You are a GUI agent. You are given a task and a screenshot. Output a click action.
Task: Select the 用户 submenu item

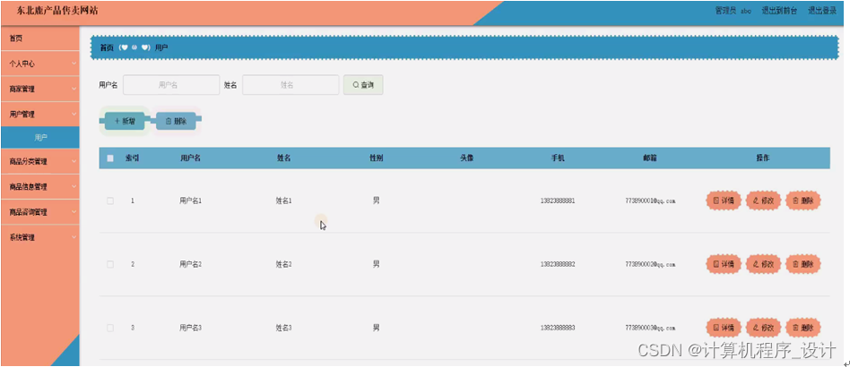[40, 138]
